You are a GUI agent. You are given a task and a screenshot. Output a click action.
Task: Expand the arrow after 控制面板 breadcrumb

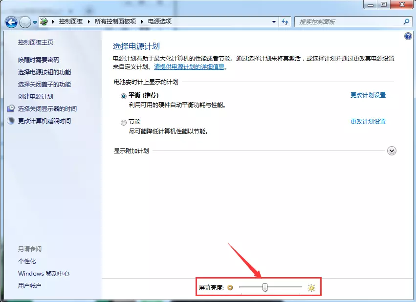tap(88, 22)
